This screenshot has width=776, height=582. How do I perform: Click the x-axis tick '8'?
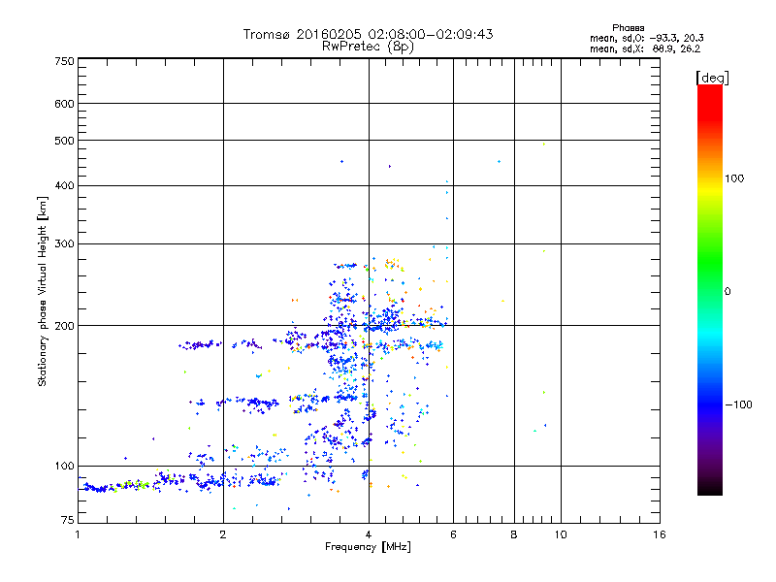pos(514,534)
